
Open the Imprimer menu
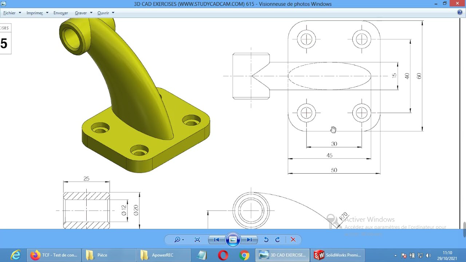point(37,13)
